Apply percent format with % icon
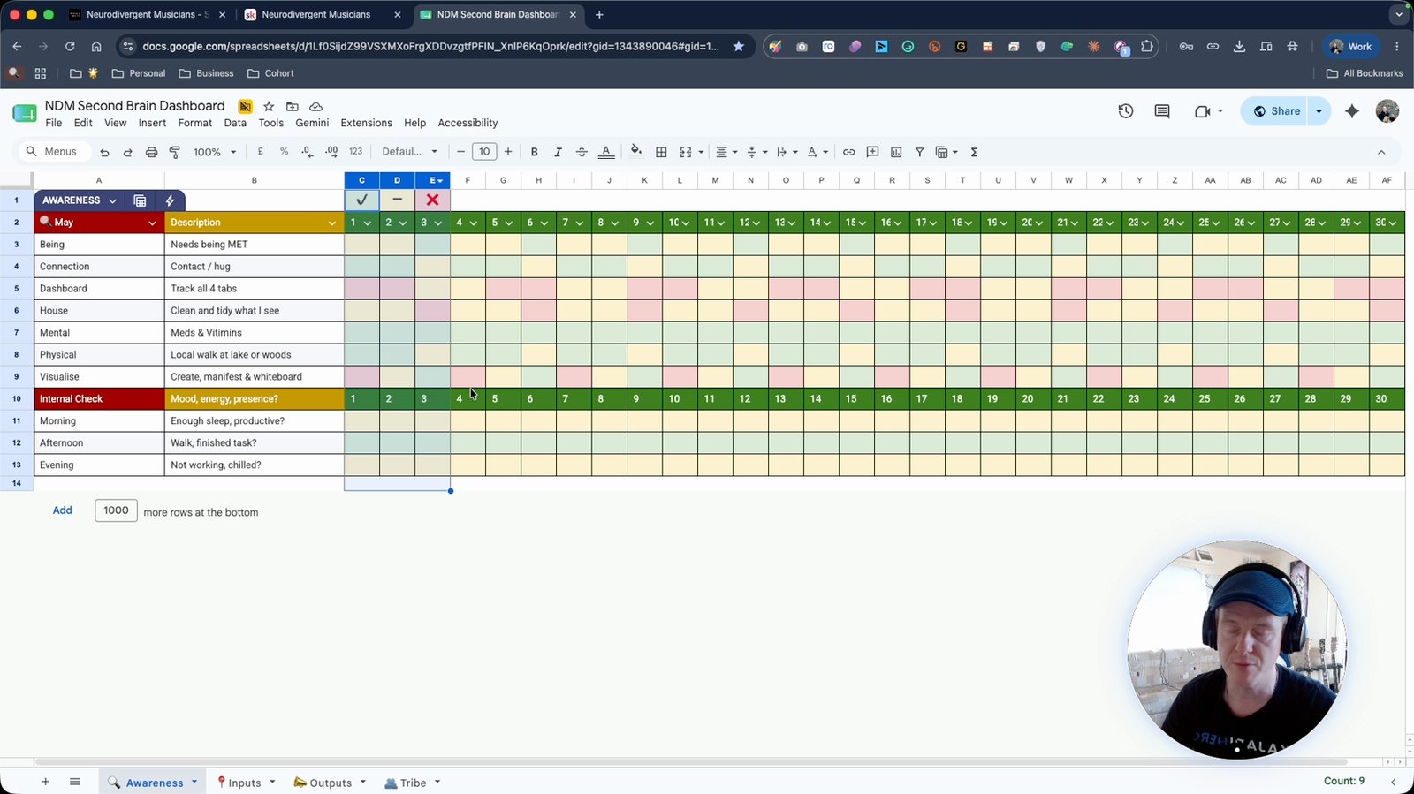 pyautogui.click(x=284, y=152)
